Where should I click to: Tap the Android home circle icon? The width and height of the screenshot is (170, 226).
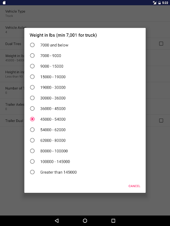85,221
